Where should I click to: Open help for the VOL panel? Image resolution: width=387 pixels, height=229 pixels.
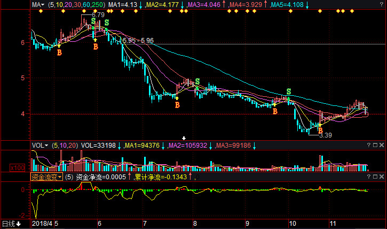click(x=368, y=145)
